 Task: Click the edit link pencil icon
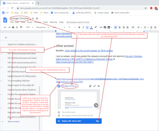tap(94, 86)
